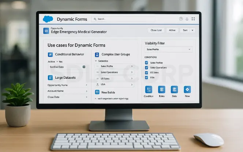Expand the USA user group row chevron
The image size is (243, 152).
point(132,85)
